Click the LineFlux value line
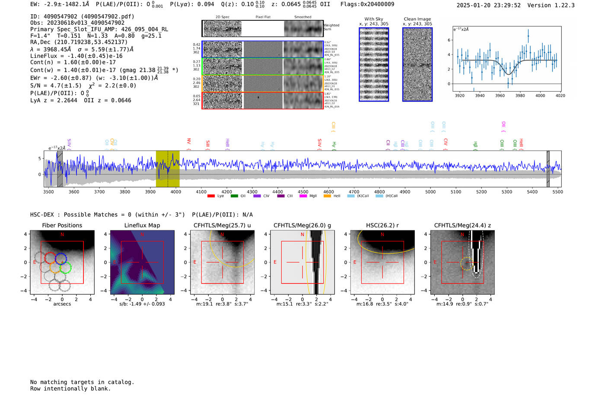 point(76,56)
